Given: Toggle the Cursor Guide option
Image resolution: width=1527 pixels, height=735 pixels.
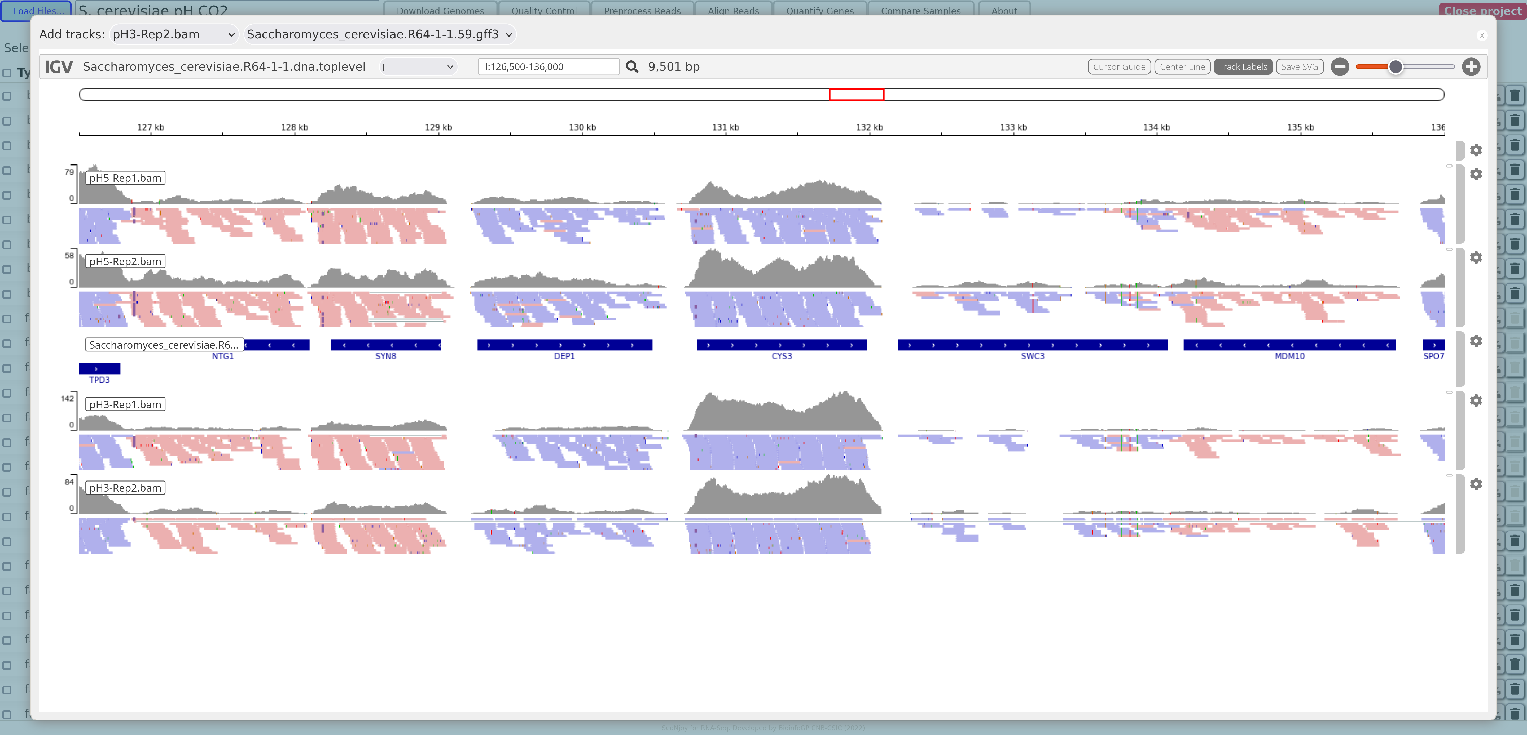Looking at the screenshot, I should 1119,67.
